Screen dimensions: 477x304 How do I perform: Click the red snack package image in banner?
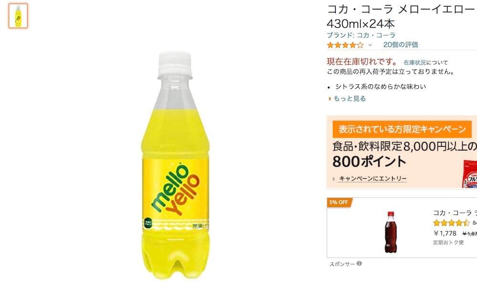pos(470,174)
